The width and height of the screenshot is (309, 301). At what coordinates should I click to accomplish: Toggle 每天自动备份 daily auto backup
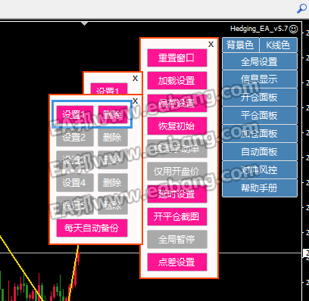coord(92,228)
